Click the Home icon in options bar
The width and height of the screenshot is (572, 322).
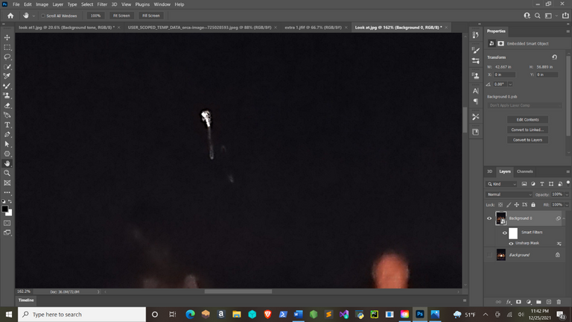pos(10,16)
